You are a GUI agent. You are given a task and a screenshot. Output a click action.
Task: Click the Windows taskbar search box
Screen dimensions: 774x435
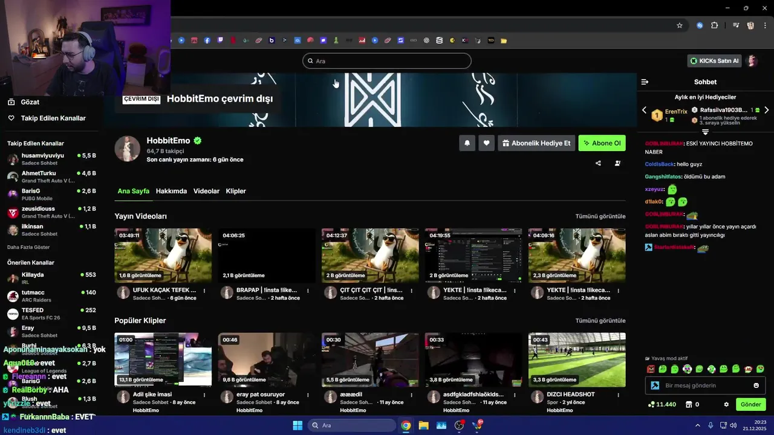(x=351, y=425)
